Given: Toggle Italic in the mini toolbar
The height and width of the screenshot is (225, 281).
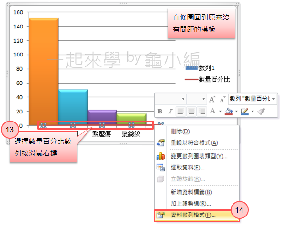Looking at the screenshot, I should [170, 111].
